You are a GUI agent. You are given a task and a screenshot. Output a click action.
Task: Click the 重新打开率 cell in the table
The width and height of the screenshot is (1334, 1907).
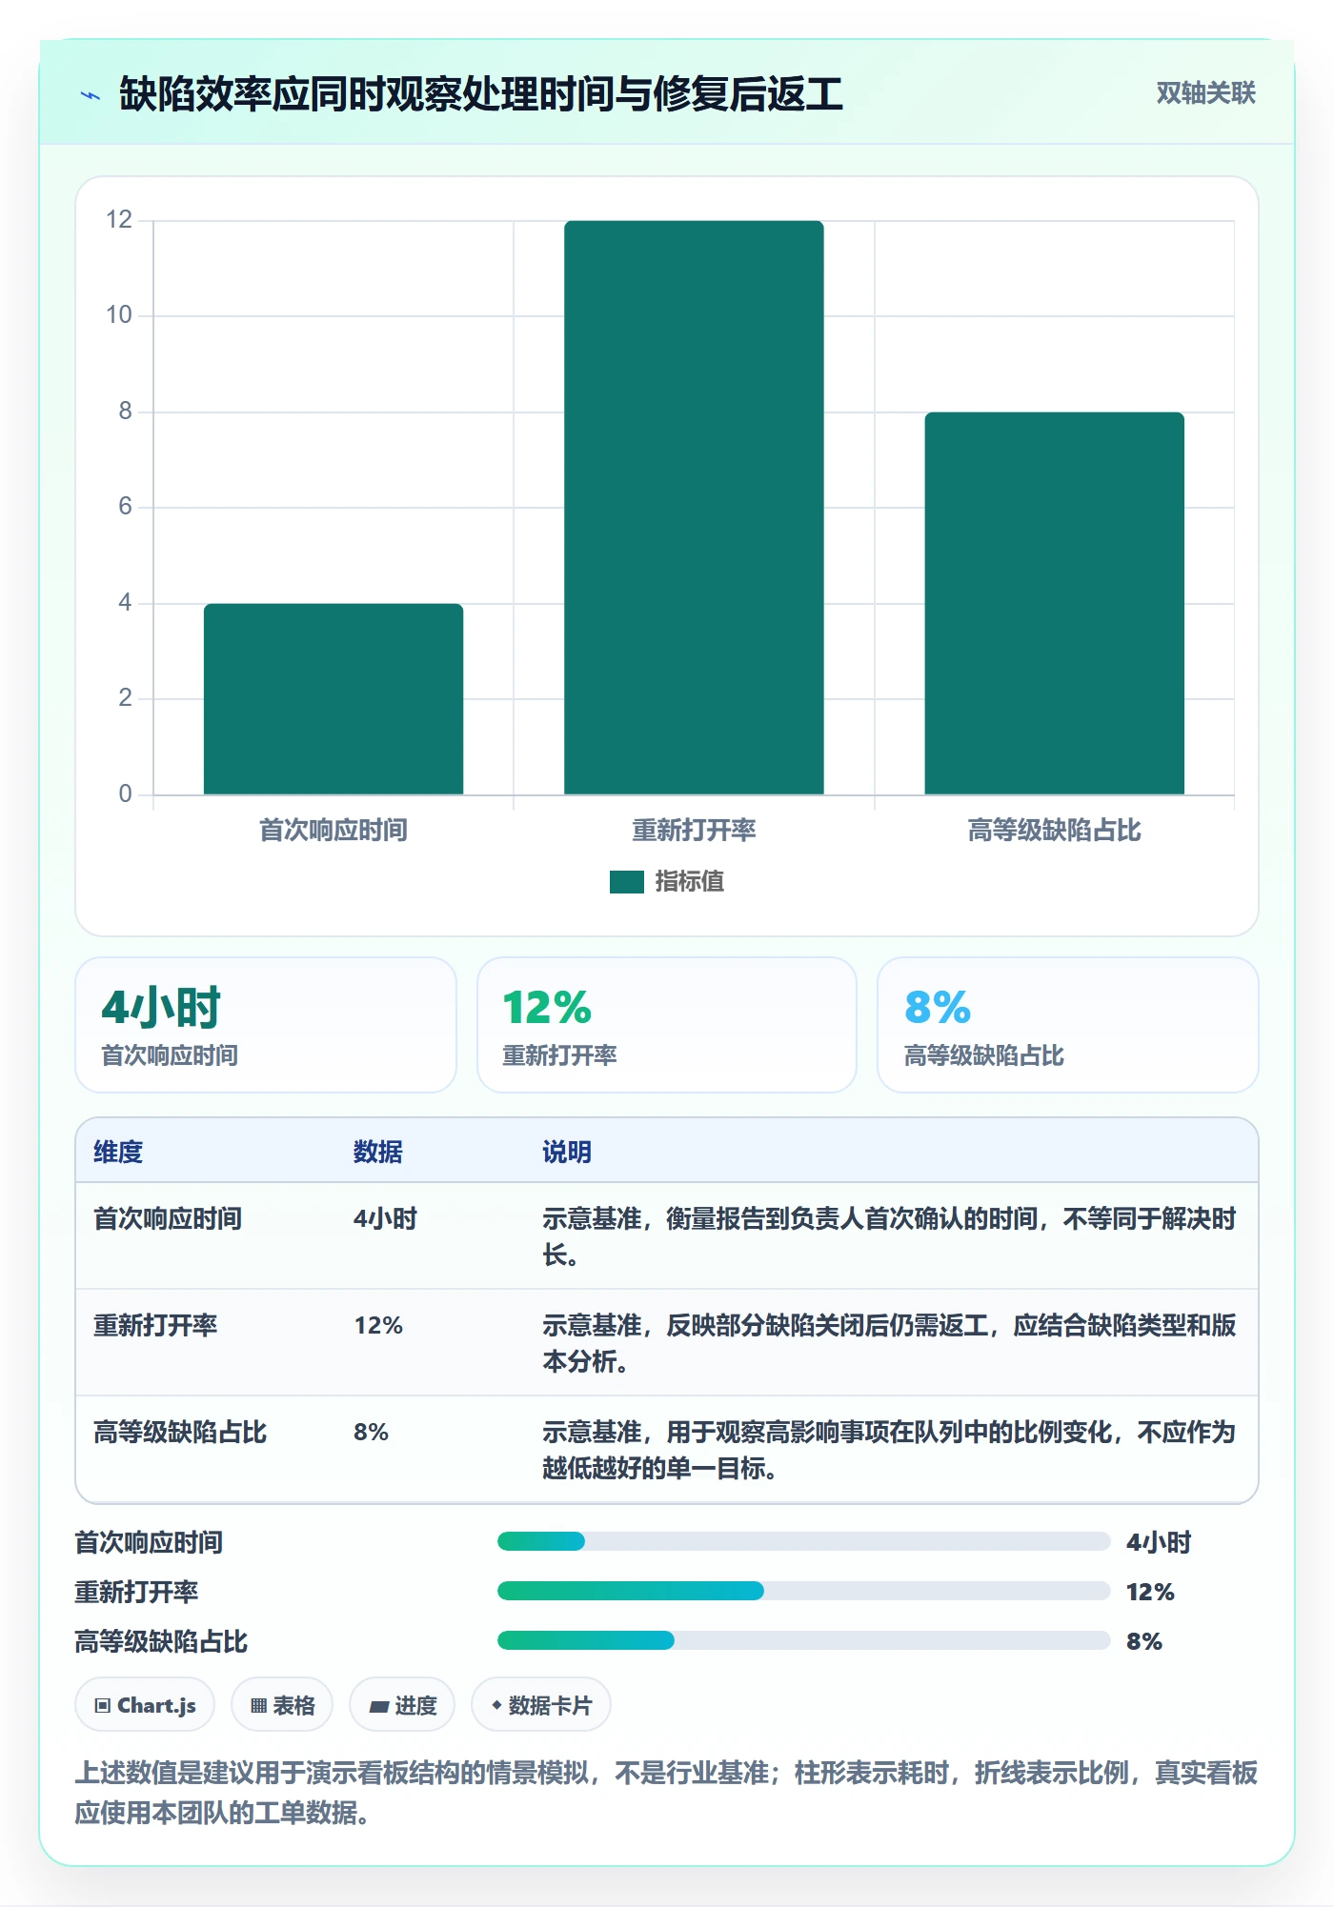(155, 1325)
